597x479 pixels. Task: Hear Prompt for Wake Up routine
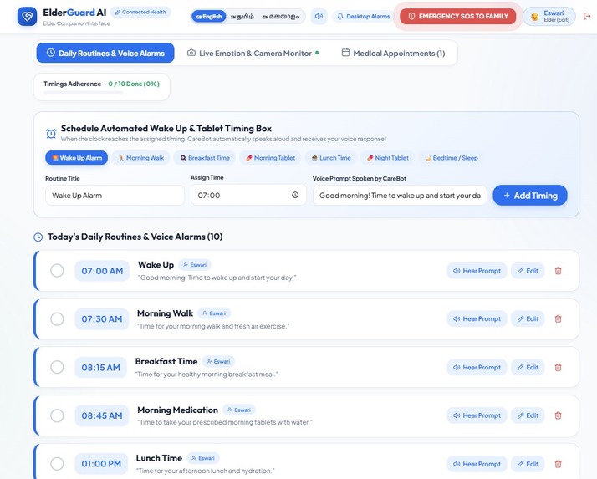[477, 271]
